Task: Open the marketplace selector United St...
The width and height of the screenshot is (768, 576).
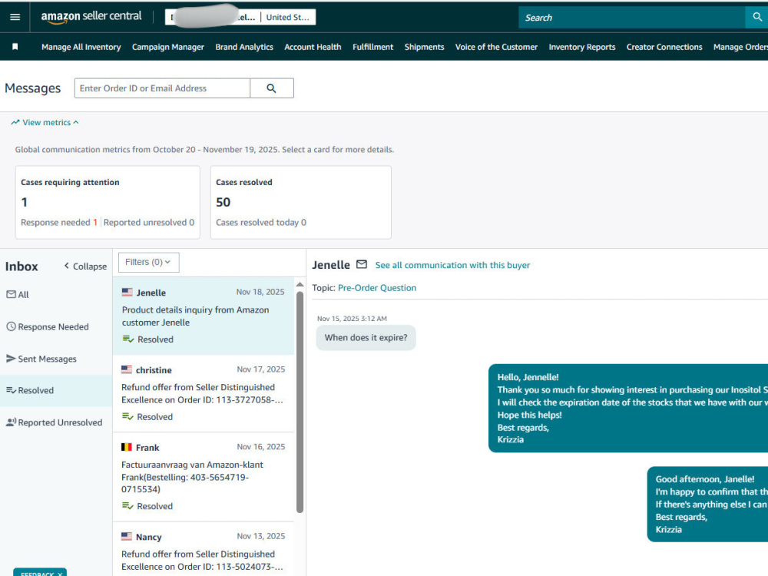Action: pyautogui.click(x=288, y=17)
